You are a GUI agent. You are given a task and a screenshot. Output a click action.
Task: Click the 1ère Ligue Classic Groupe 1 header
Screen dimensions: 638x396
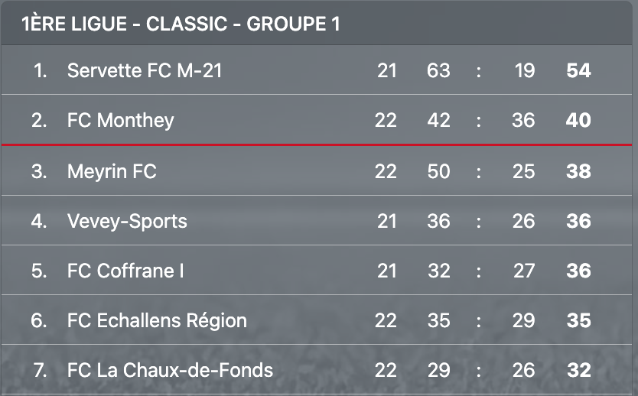181,24
